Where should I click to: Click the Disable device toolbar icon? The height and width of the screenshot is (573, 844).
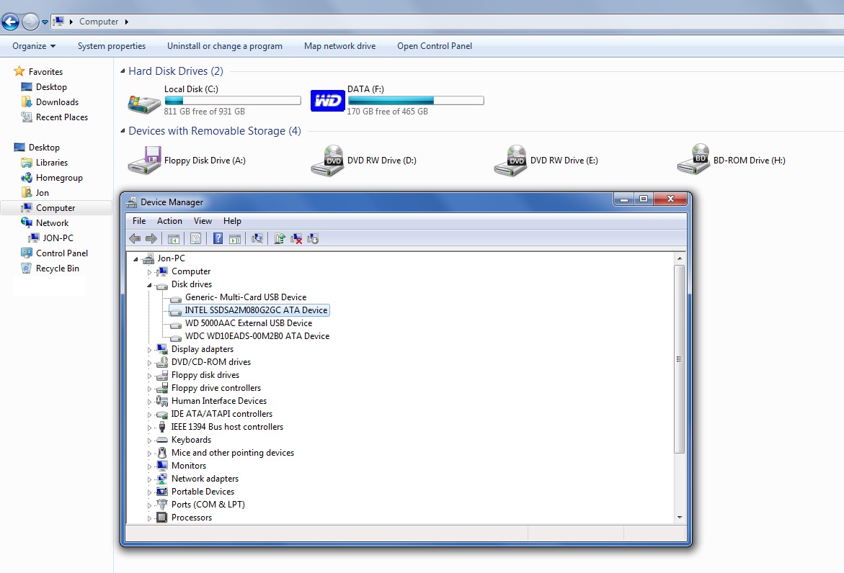[313, 239]
